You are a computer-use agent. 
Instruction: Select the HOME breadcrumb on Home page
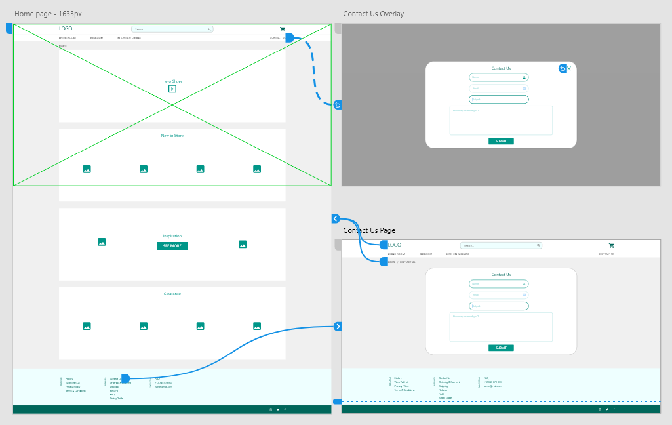point(62,45)
